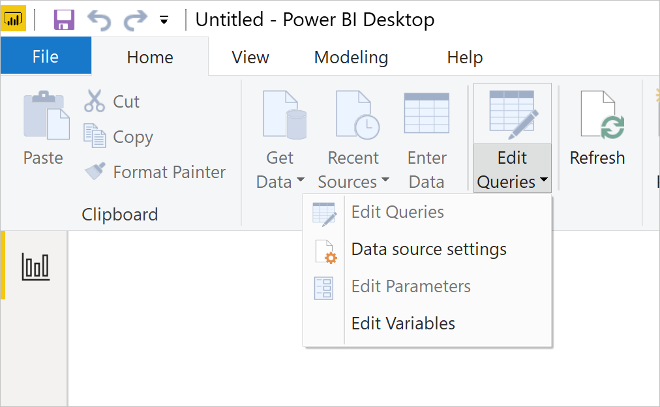
Task: Click the Copy label
Action: pyautogui.click(x=133, y=137)
